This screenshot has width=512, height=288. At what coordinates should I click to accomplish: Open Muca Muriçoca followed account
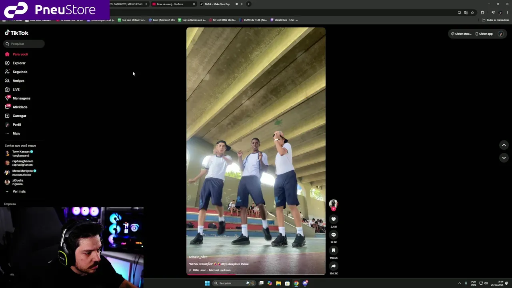click(x=20, y=172)
